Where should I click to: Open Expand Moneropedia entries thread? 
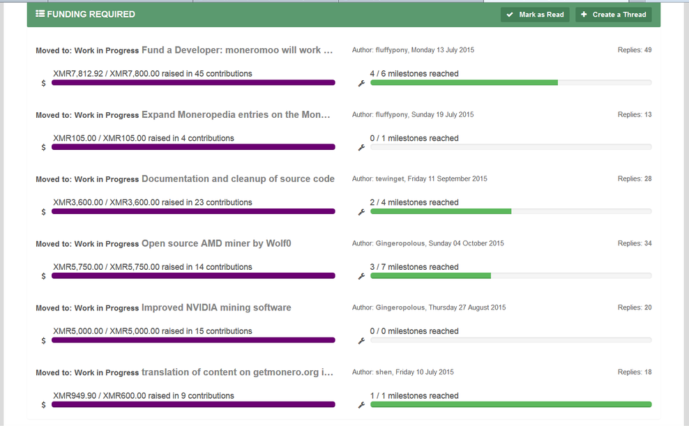tap(236, 114)
